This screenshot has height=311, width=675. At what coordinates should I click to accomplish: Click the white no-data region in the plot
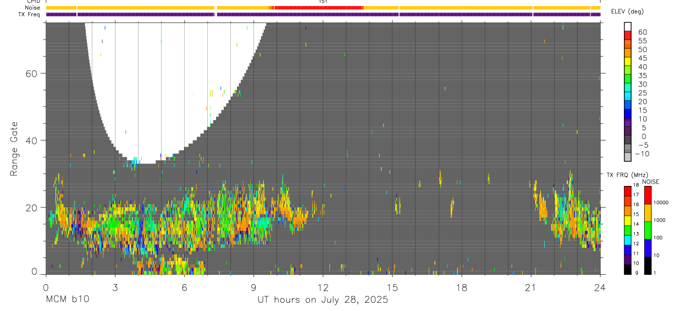[x=165, y=93]
